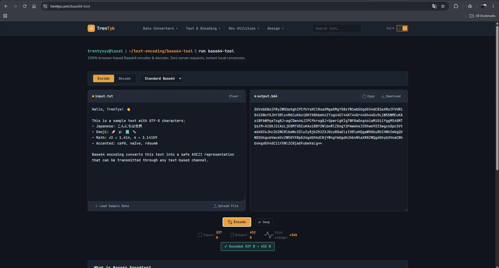Click the ~/text-encoding/base64-tool path text

click(x=161, y=51)
